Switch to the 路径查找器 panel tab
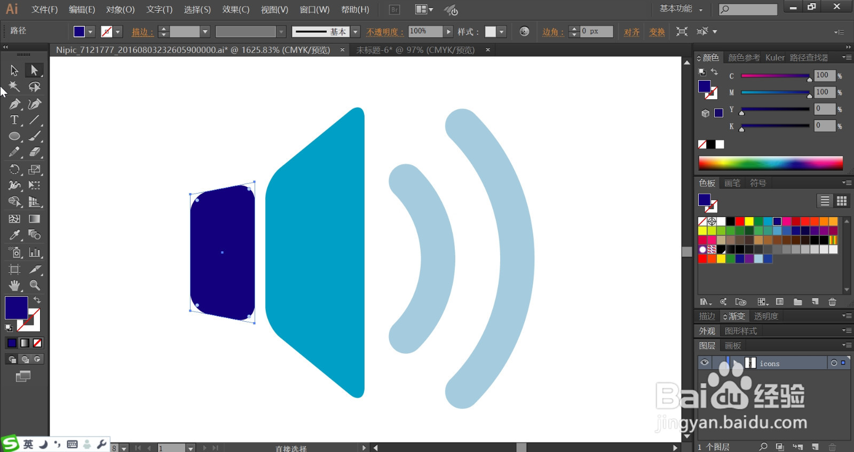The height and width of the screenshot is (452, 854). [x=809, y=57]
